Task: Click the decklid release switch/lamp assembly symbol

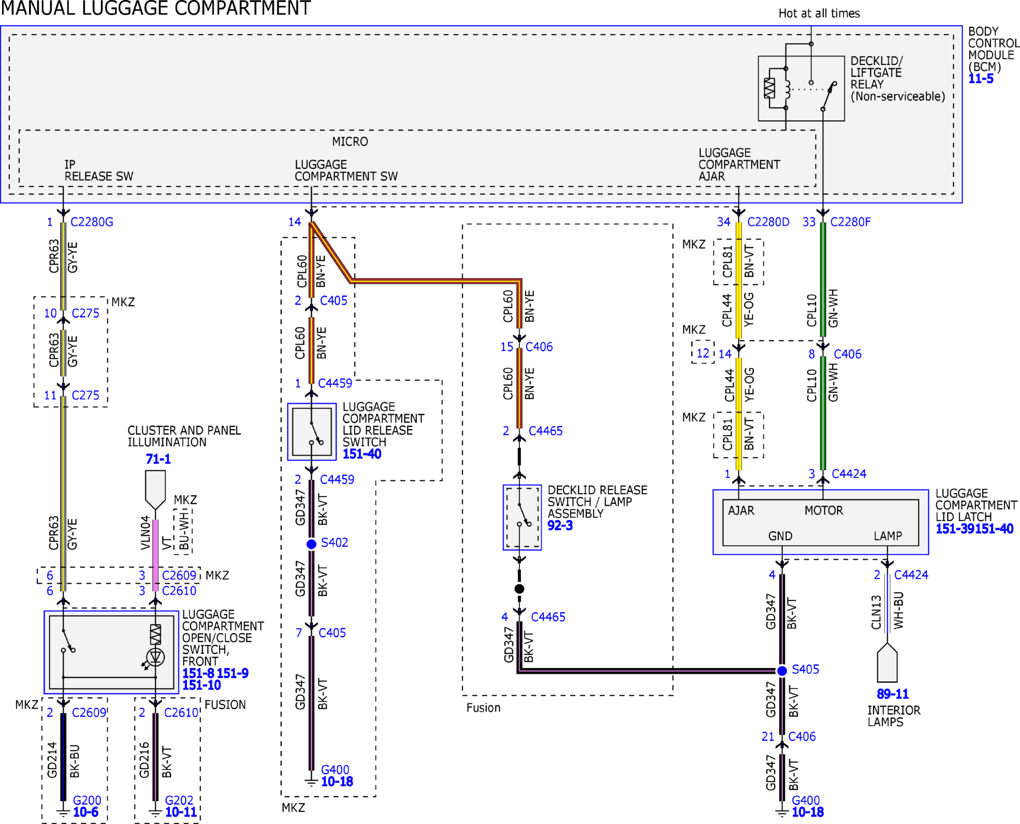Action: point(522,517)
